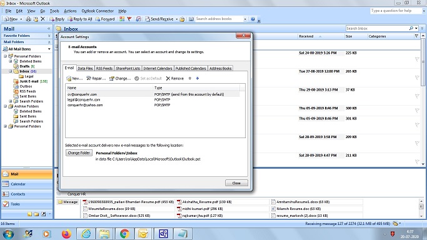Open the Tools menu

(54, 11)
